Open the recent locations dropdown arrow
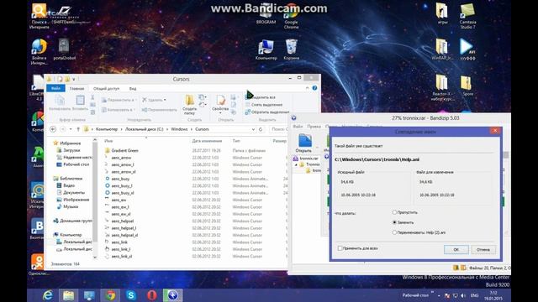This screenshot has height=302, width=538. coord(71,129)
